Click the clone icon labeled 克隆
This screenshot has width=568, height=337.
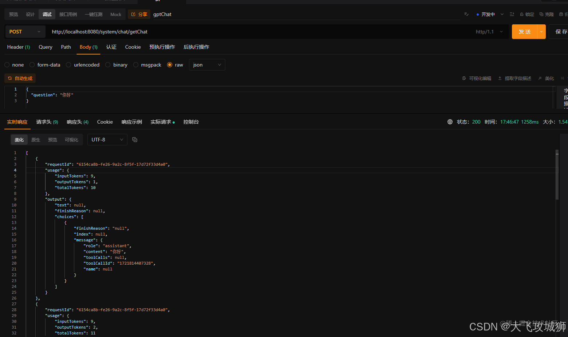(547, 14)
